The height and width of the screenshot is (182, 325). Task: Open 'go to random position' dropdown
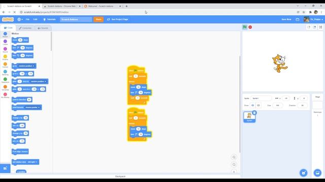click(x=26, y=66)
